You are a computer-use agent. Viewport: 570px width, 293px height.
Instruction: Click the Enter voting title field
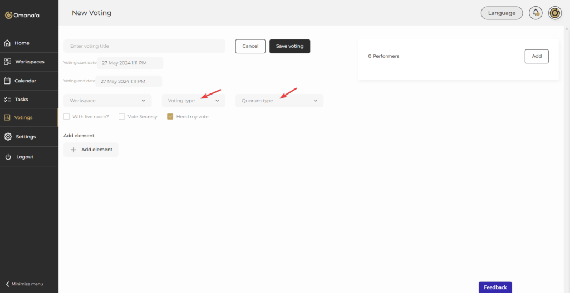click(144, 46)
